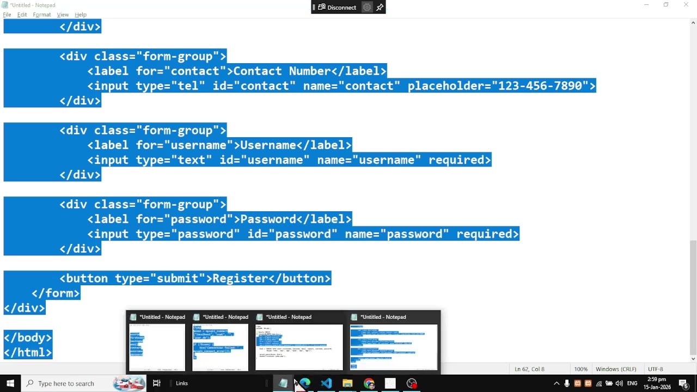
Task: Open the Wi-Fi network tray icon
Action: 598,383
